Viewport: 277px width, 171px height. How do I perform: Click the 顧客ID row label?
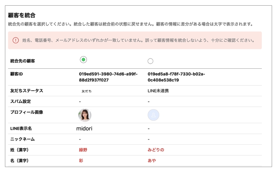(17, 74)
